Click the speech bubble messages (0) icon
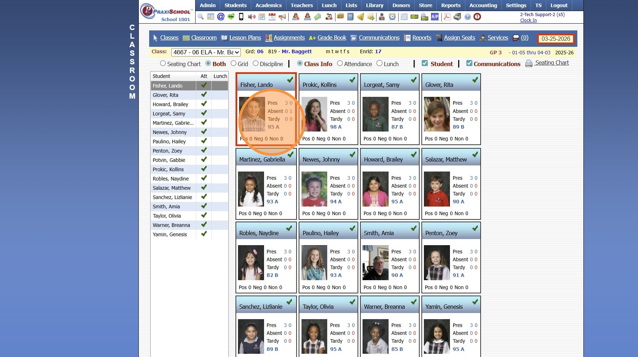This screenshot has height=357, width=638. click(x=516, y=38)
